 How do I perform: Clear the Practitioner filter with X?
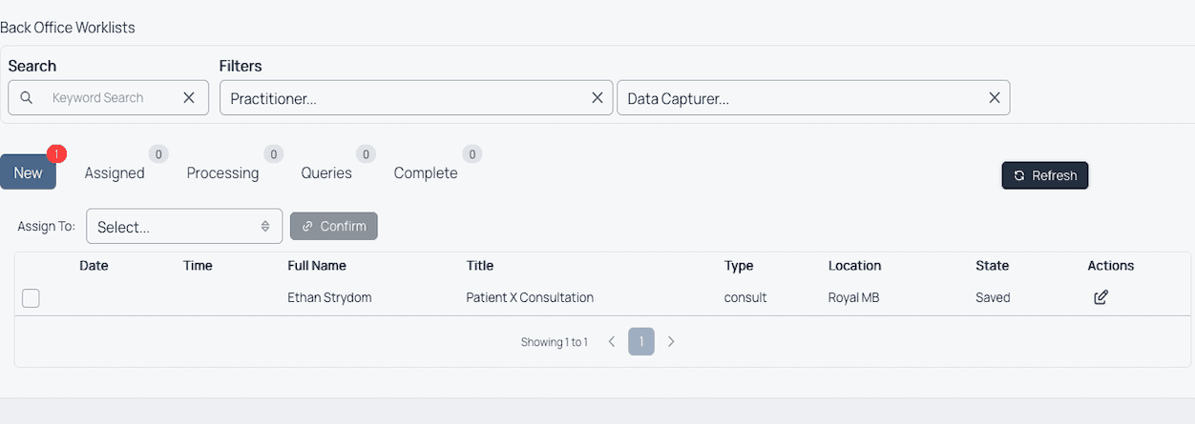(597, 98)
